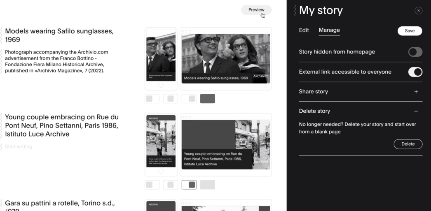The width and height of the screenshot is (431, 211).
Task: Close the My story panel
Action: 418,11
